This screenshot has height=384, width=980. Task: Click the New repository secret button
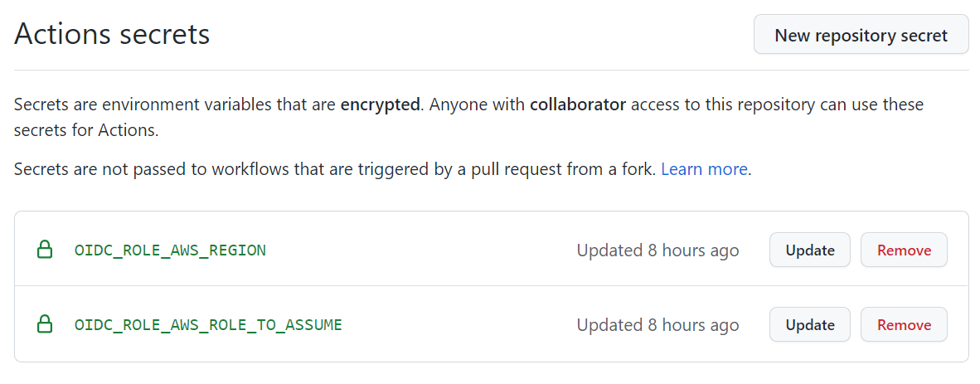(861, 35)
